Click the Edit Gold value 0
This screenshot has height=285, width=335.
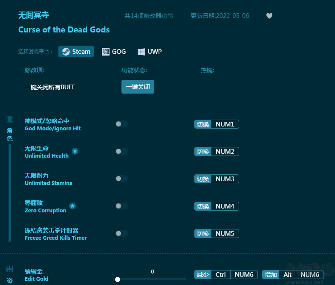pyautogui.click(x=153, y=271)
